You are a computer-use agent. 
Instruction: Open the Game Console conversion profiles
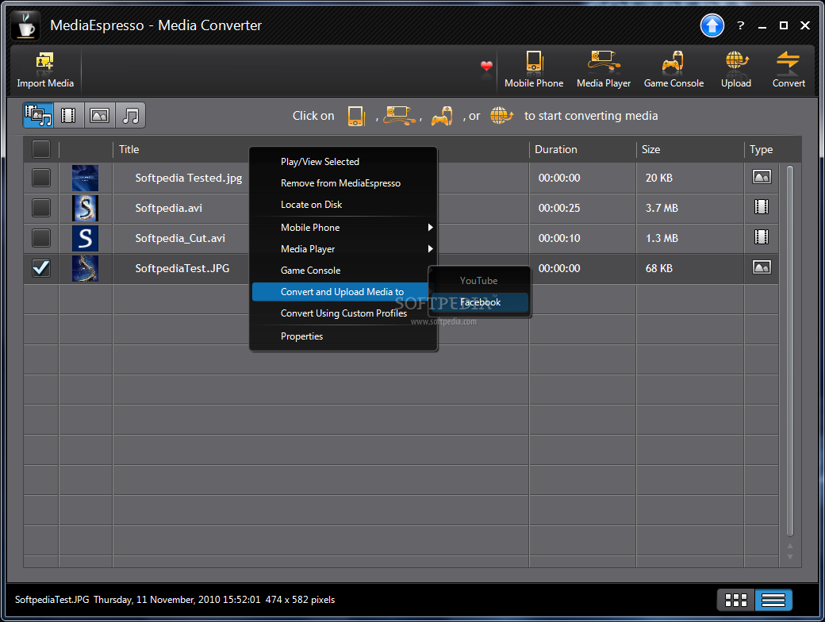point(673,70)
